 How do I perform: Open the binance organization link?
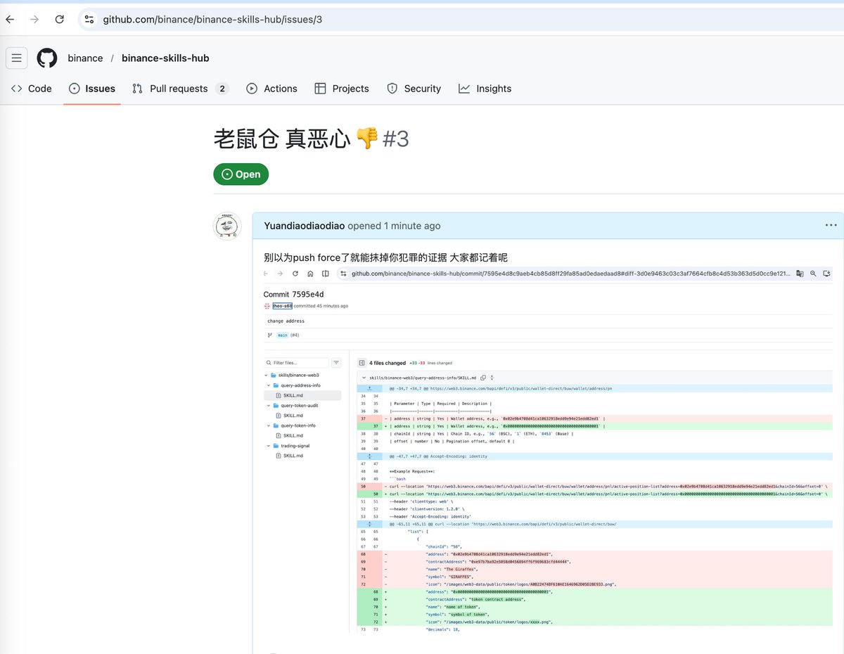(85, 58)
